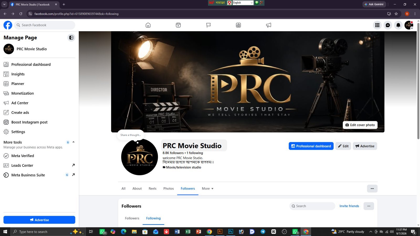Click the Advertise button beside Edit
420x236 pixels.
(x=365, y=146)
